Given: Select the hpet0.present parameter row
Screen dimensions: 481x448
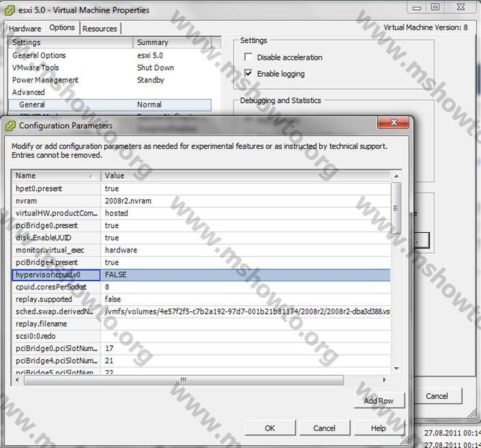Looking at the screenshot, I should [201, 188].
